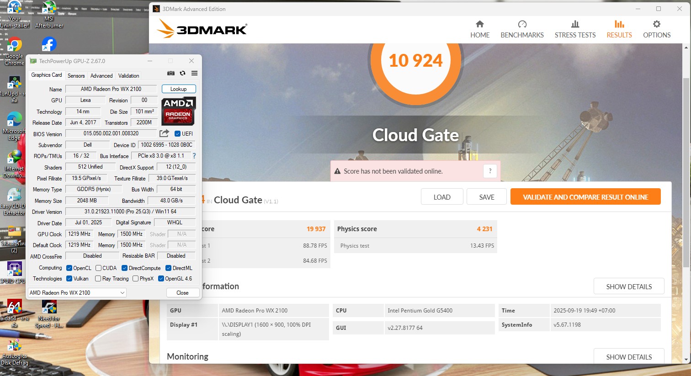Image resolution: width=691 pixels, height=376 pixels.
Task: Click the Bus Interface question mark icon
Action: 194,156
